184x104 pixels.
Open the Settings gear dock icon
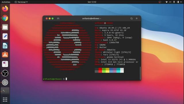click(5, 82)
